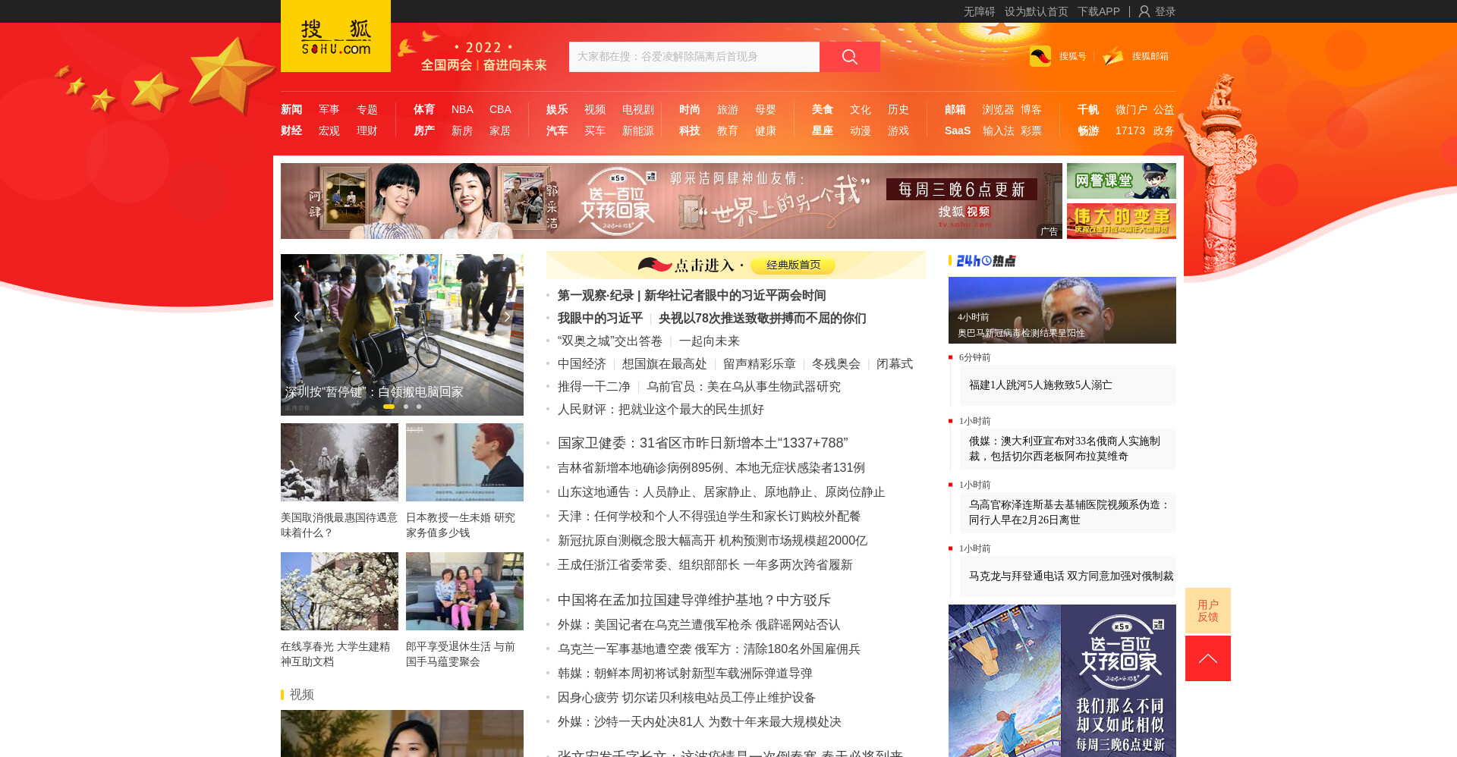This screenshot has height=757, width=1457.
Task: Open the Obama hot news image
Action: click(1062, 310)
